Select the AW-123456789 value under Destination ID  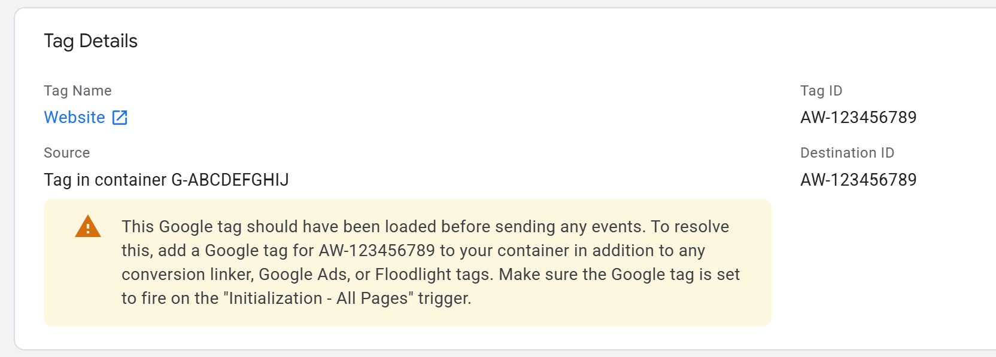coord(858,180)
